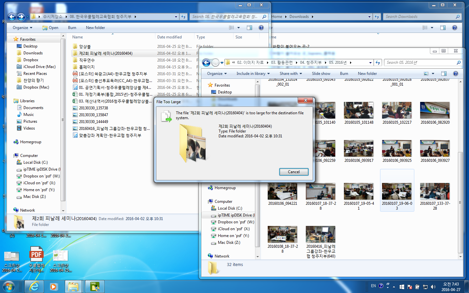The width and height of the screenshot is (469, 293).
Task: Click Open in the 청주지부 window toolbar
Action: coord(50,28)
